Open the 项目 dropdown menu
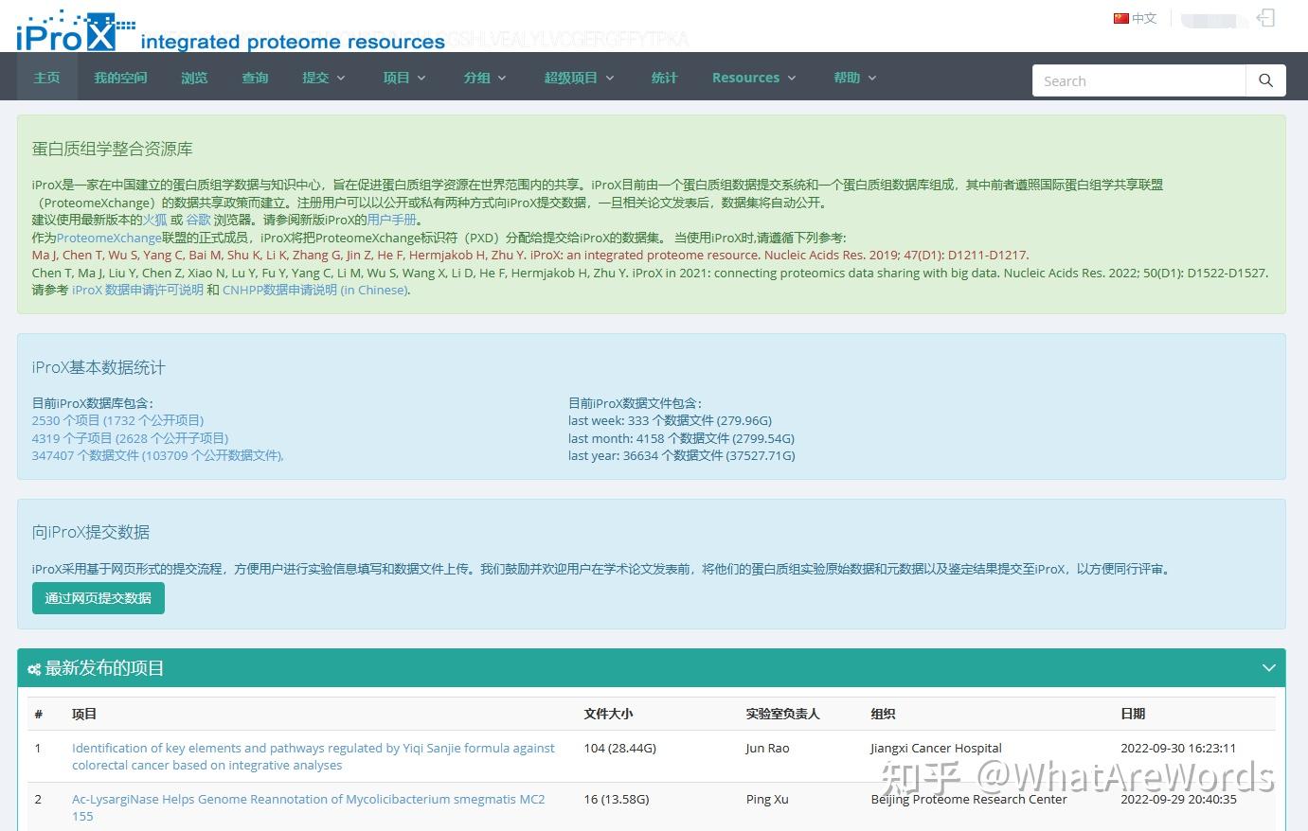This screenshot has height=831, width=1308. pyautogui.click(x=404, y=78)
